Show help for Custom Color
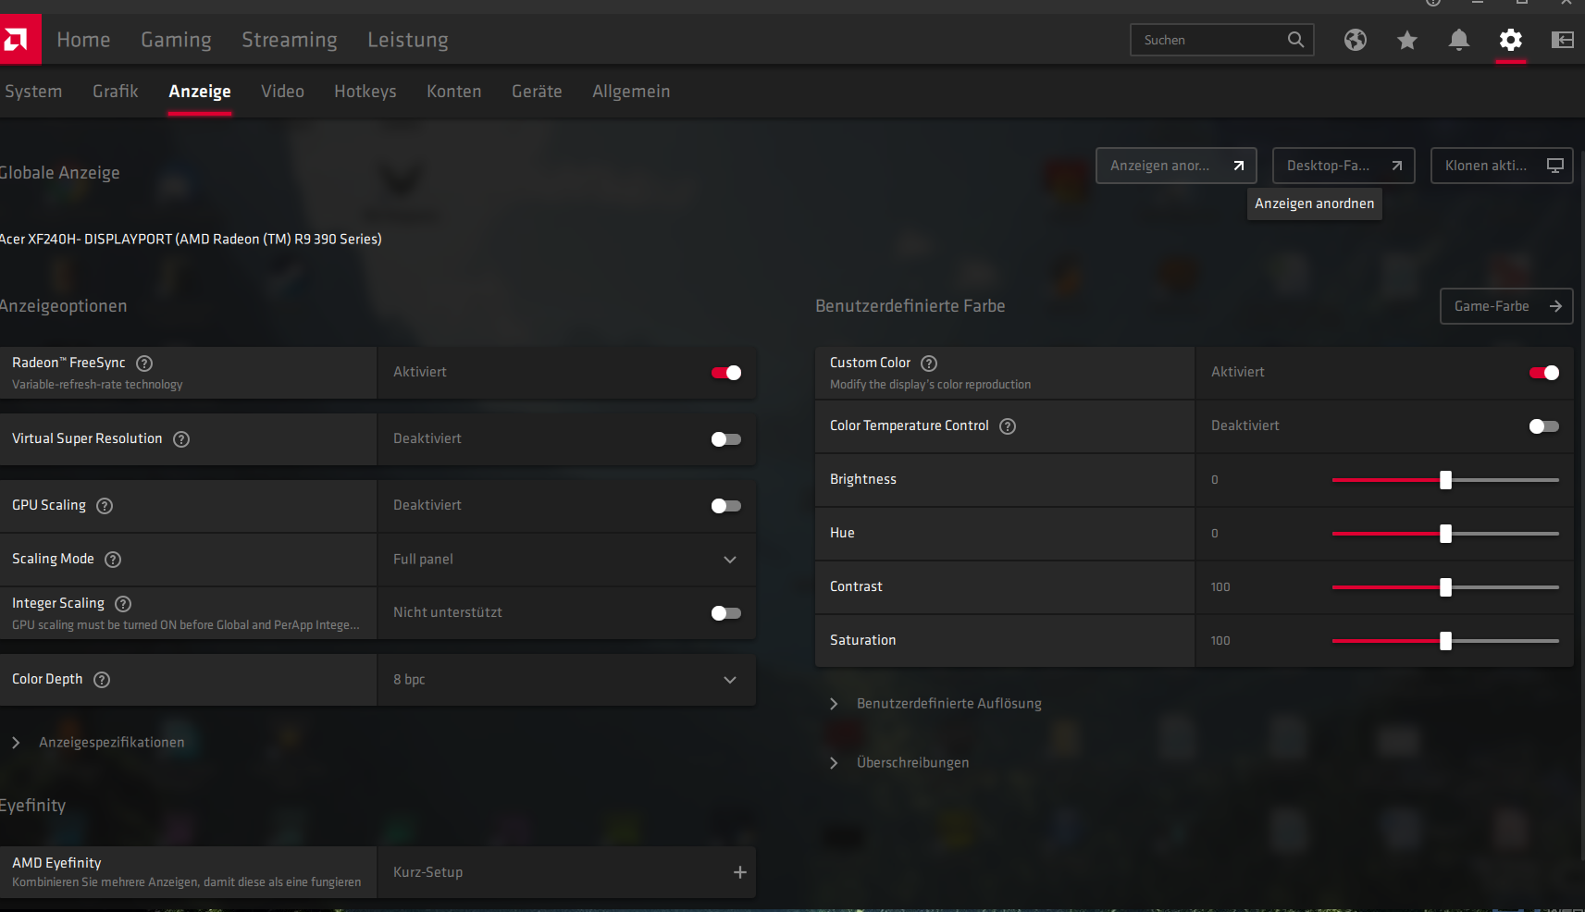The height and width of the screenshot is (912, 1585). point(929,364)
